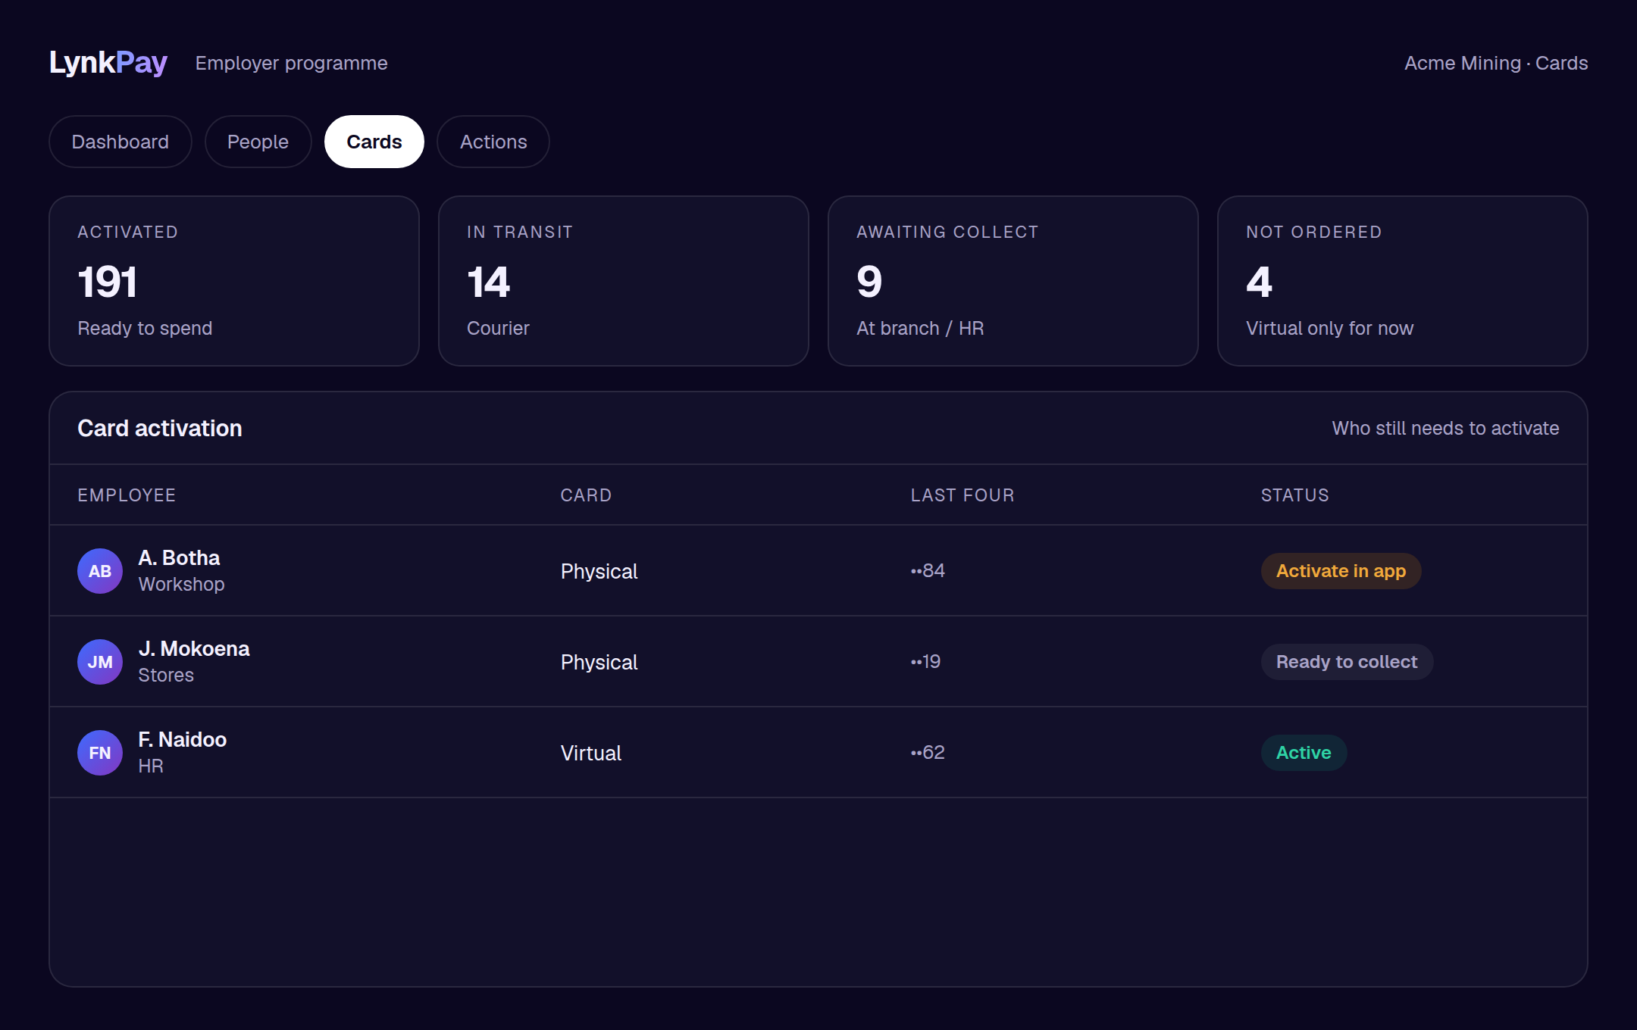Viewport: 1637px width, 1030px height.
Task: Click the LAST FOUR column header
Action: click(962, 495)
